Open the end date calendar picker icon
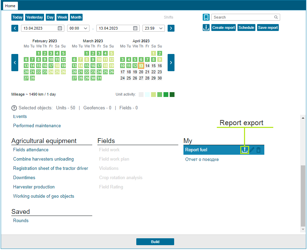The height and width of the screenshot is (251, 307). tap(135, 28)
